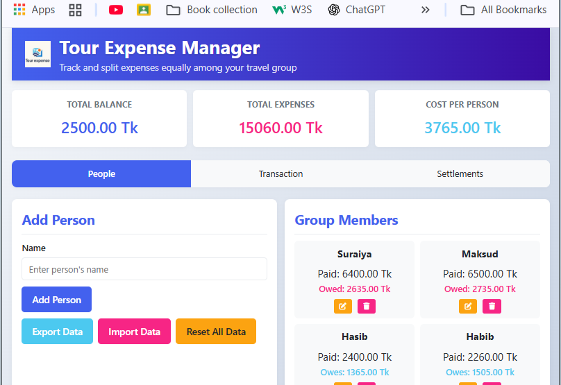Click the Maksud member name
Image resolution: width=561 pixels, height=385 pixels.
[480, 254]
